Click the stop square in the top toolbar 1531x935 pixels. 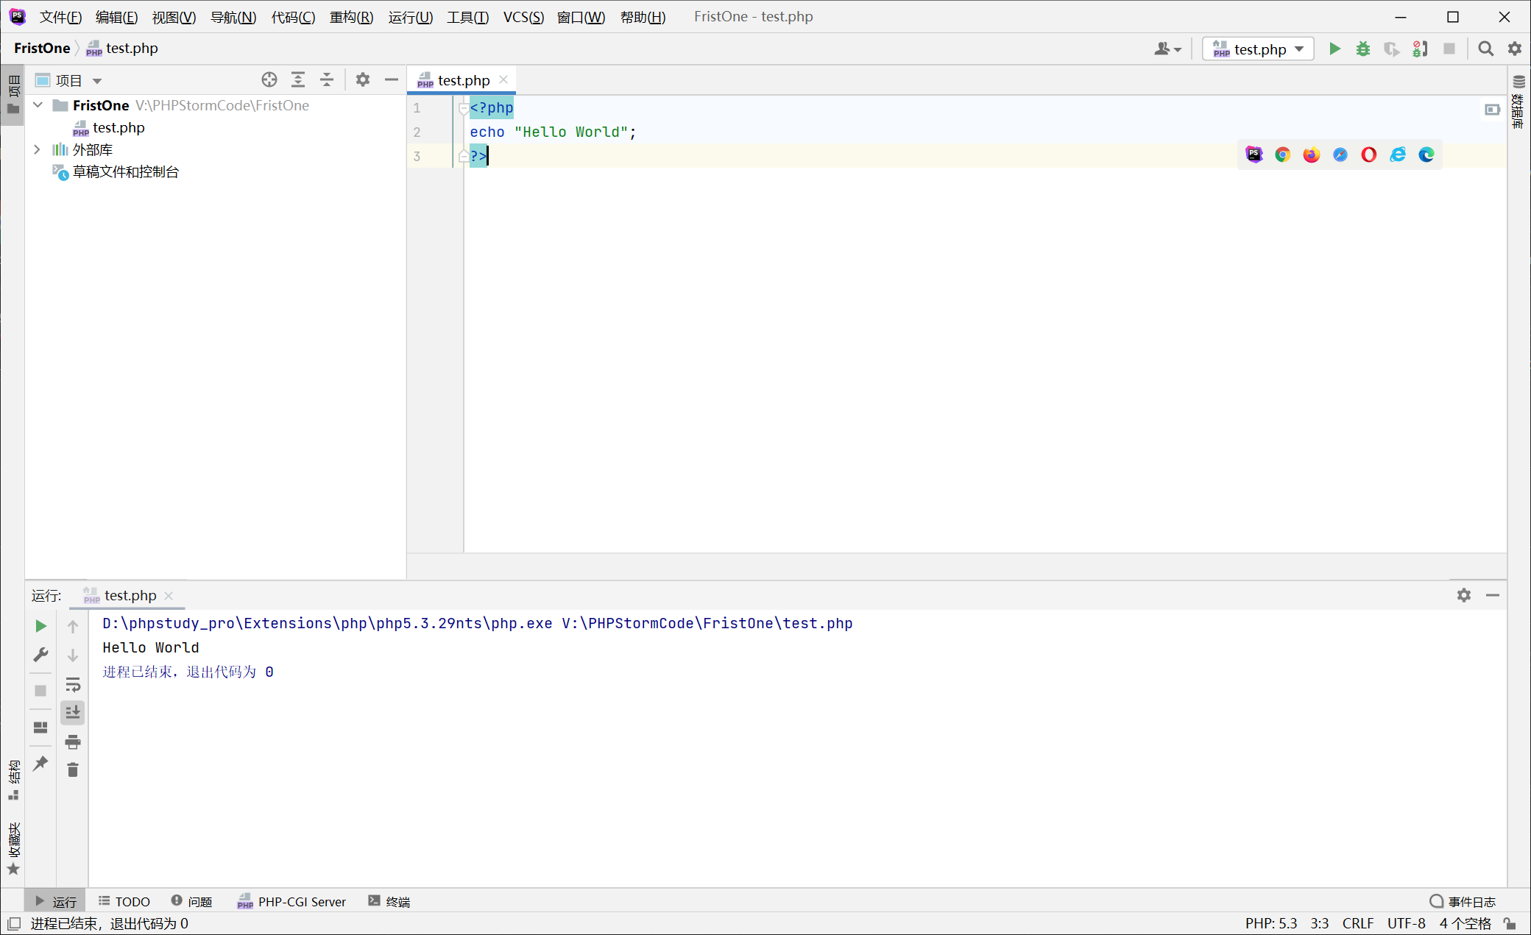pos(1449,49)
